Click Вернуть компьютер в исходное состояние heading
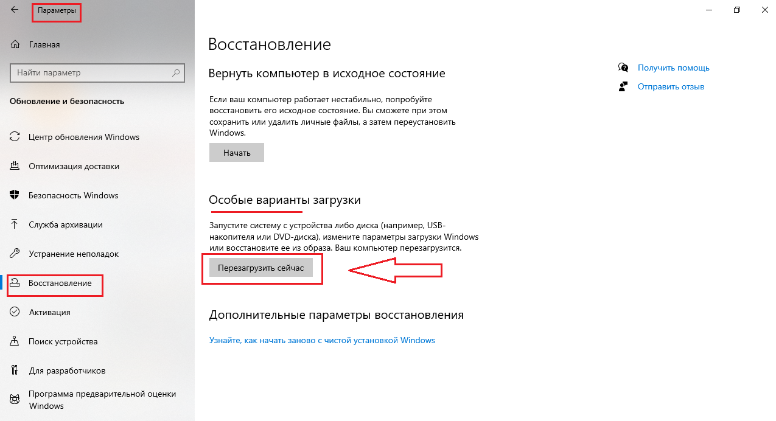Screen dimensions: 776x421 (x=327, y=73)
